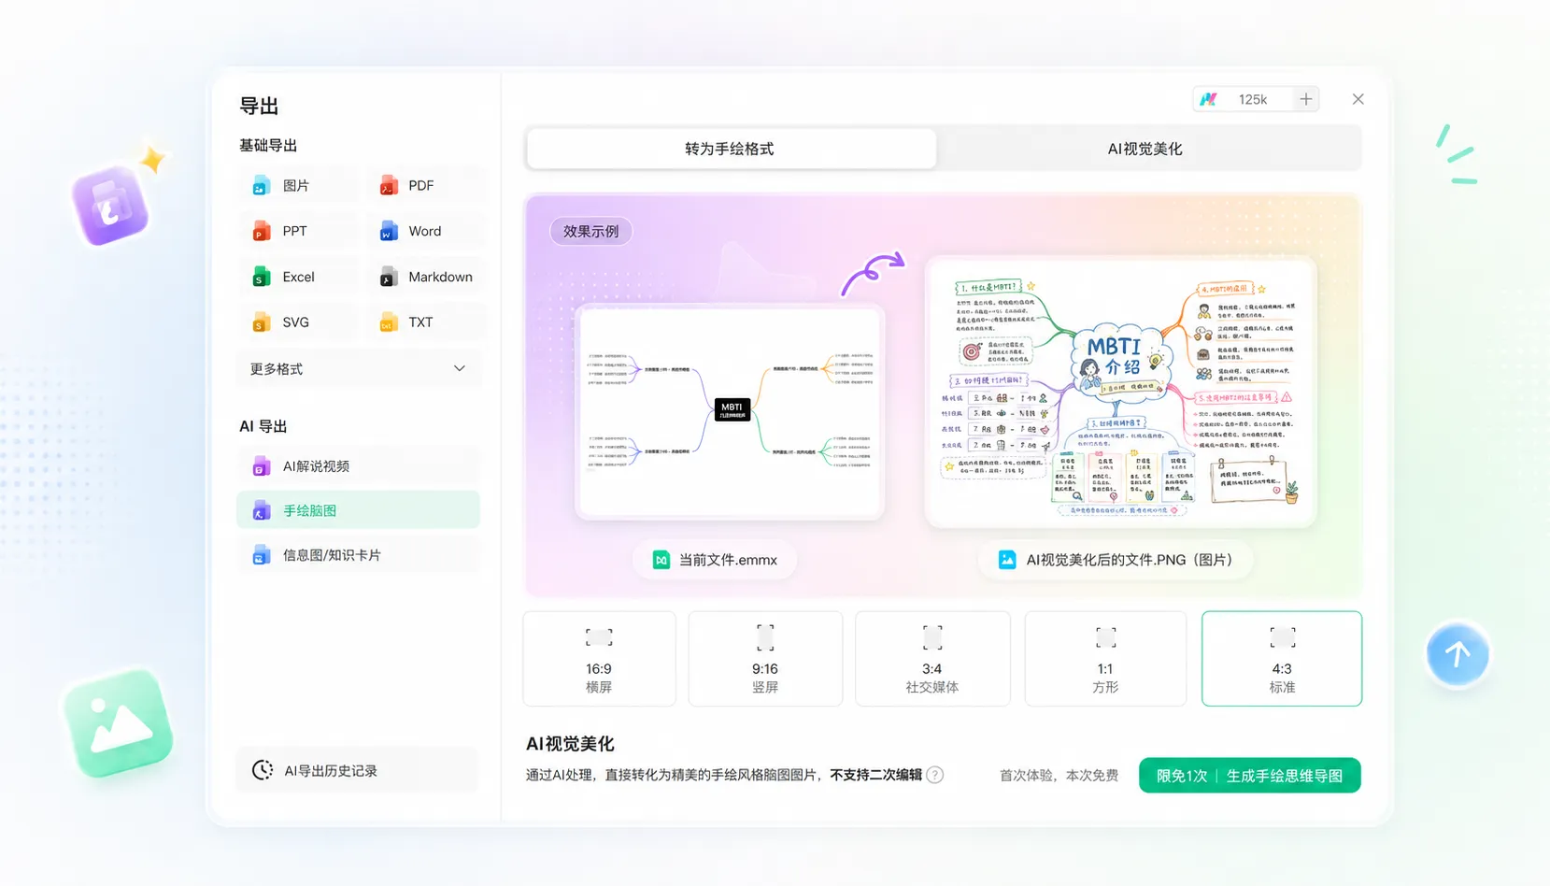This screenshot has width=1550, height=886.
Task: Click the AI credits logo beside 125k
Action: tap(1209, 99)
